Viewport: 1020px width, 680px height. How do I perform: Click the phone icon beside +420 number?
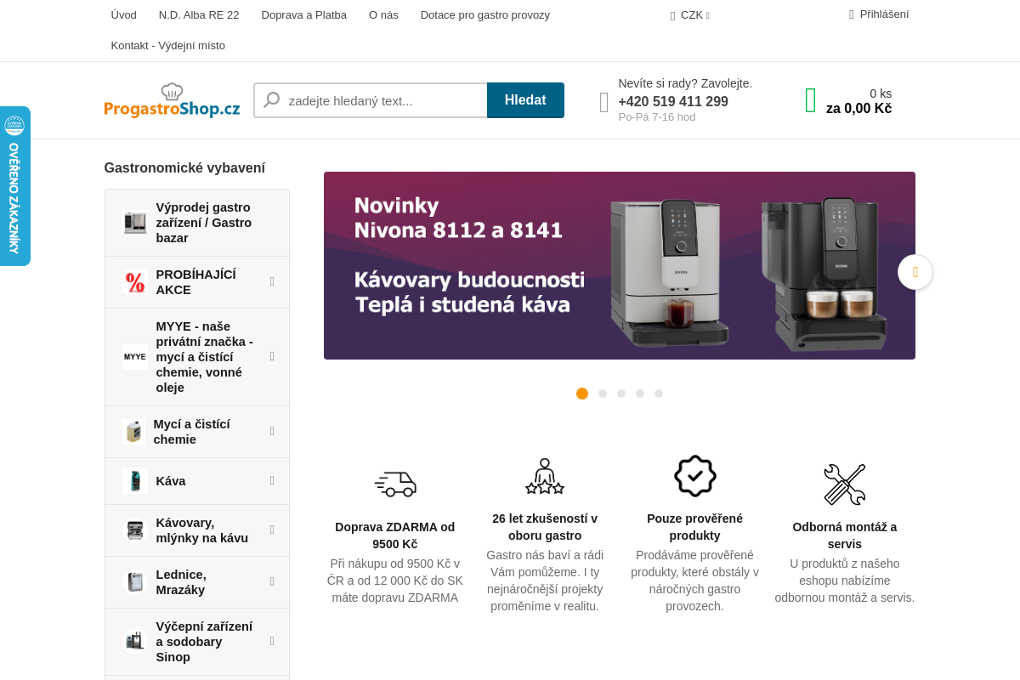click(x=604, y=102)
